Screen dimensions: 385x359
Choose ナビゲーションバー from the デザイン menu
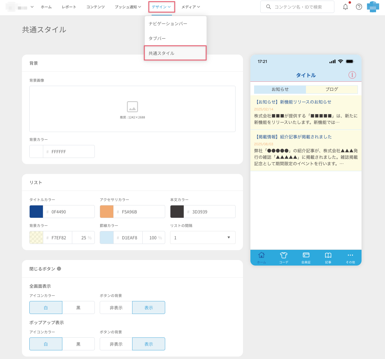176,24
